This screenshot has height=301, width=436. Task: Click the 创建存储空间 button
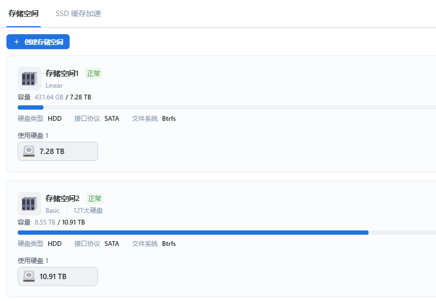38,42
